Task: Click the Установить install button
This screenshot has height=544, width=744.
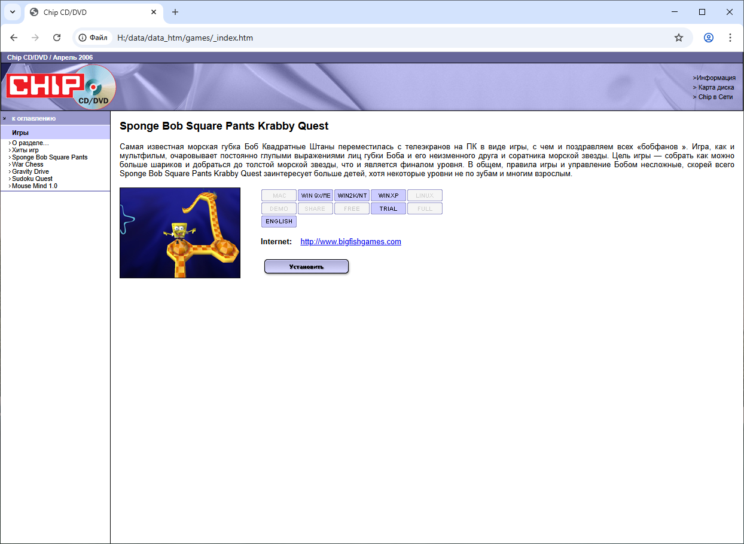Action: pyautogui.click(x=306, y=267)
